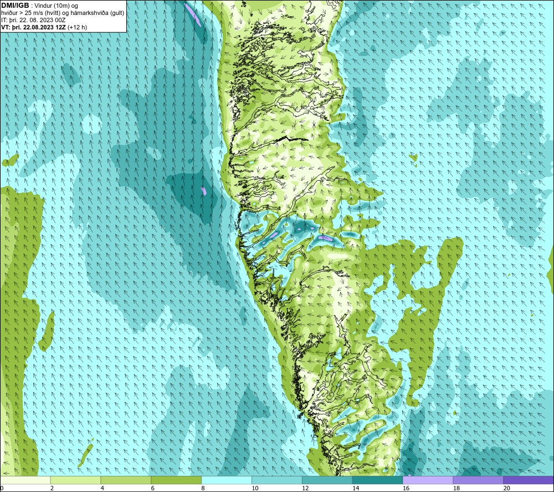
Task: Click the 4–6 m/s green legend swatch
Action: click(x=126, y=480)
